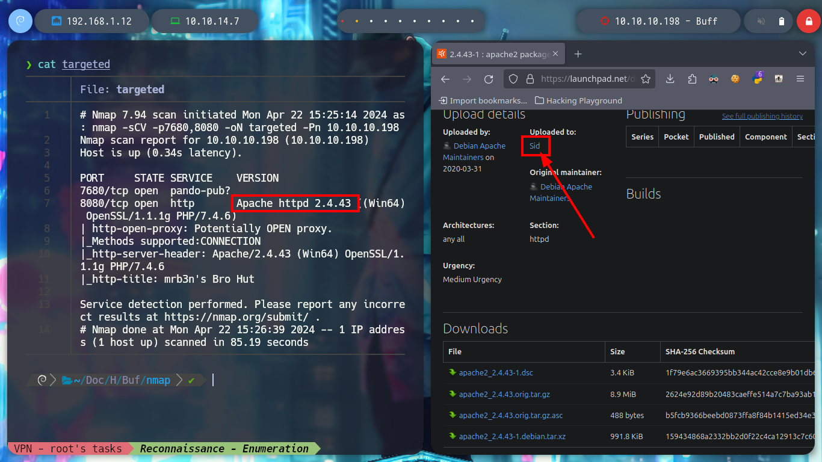This screenshot has width=822, height=462.
Task: Switch to the yellow second workspace dot
Action: tap(356, 21)
